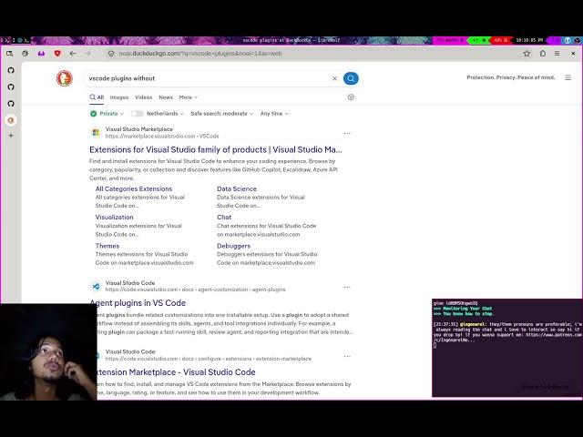Toggle the Netherlands region switch
Image resolution: width=583 pixels, height=437 pixels.
coord(137,114)
